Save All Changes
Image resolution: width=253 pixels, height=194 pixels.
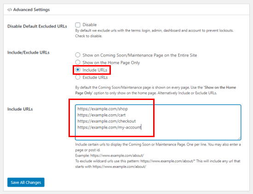[26, 183]
